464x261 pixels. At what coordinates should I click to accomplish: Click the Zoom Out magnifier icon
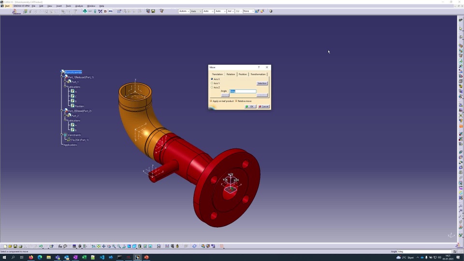(119, 246)
